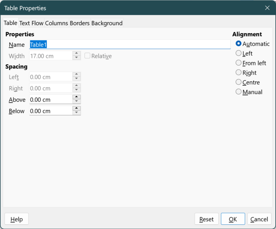Choose Left alignment radio button
276x229 pixels.
[x=239, y=53]
